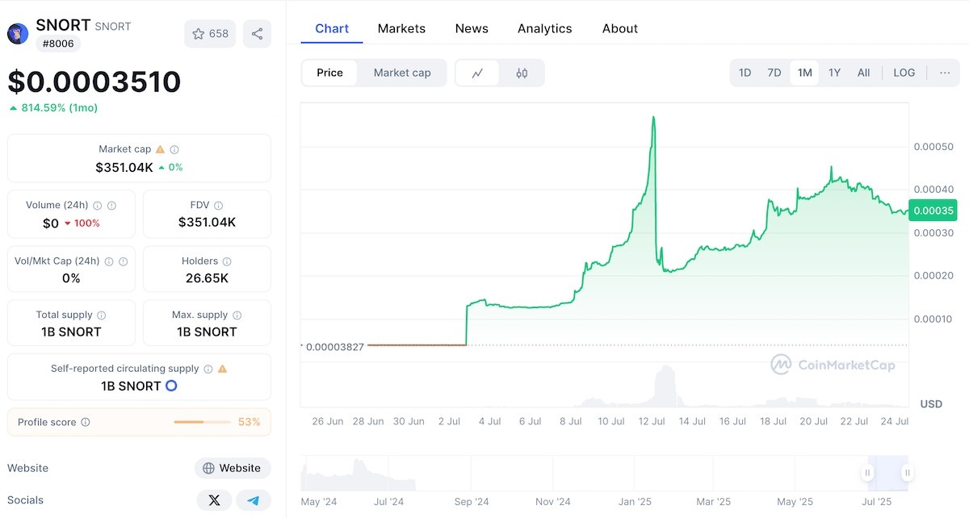Click the info icon after Vol/Mkt Cap (24h)
The height and width of the screenshot is (518, 969).
click(x=109, y=261)
